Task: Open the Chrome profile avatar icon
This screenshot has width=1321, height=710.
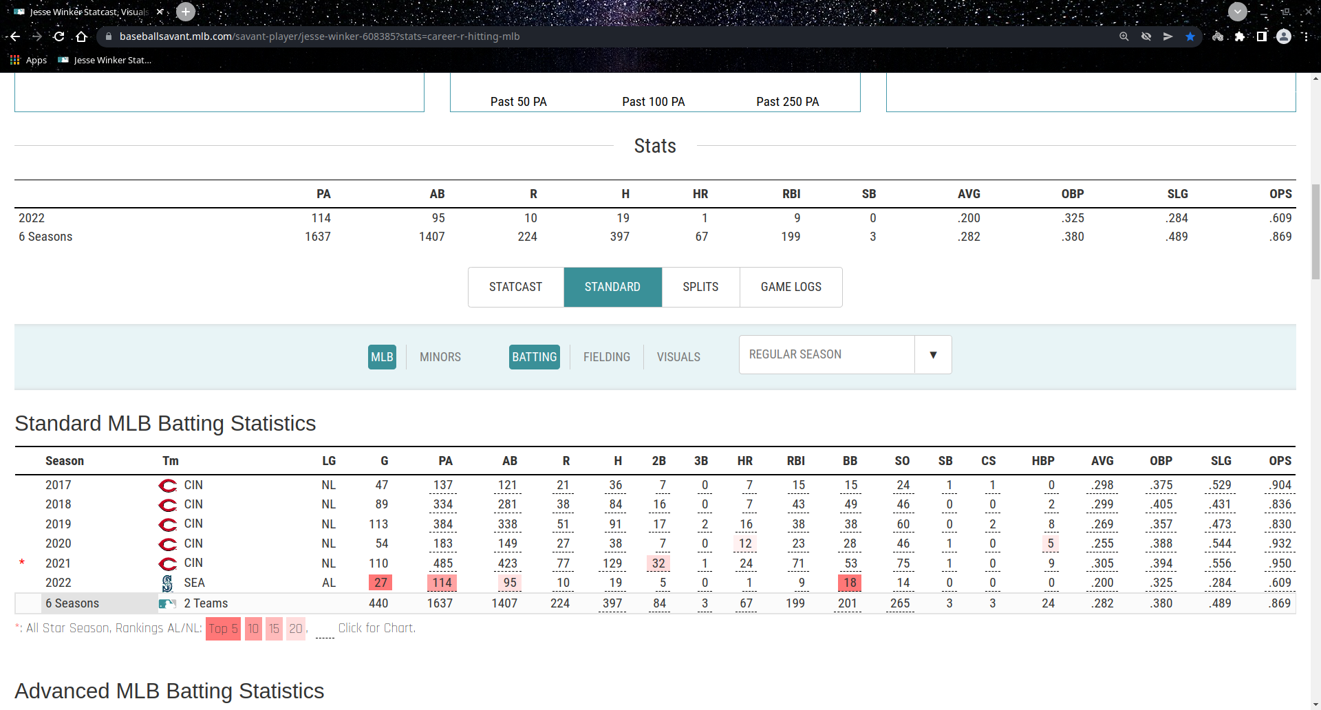Action: pos(1284,36)
